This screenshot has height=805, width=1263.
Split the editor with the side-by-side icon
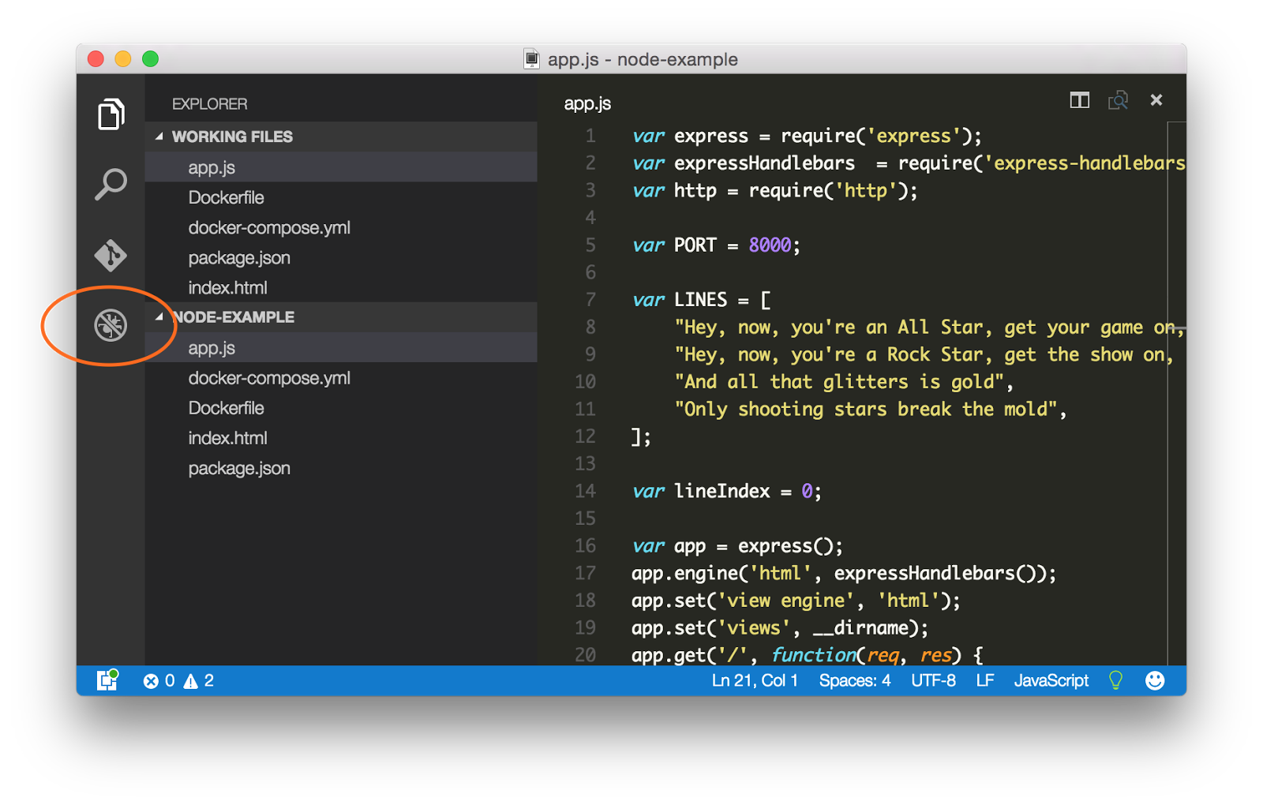coord(1079,100)
